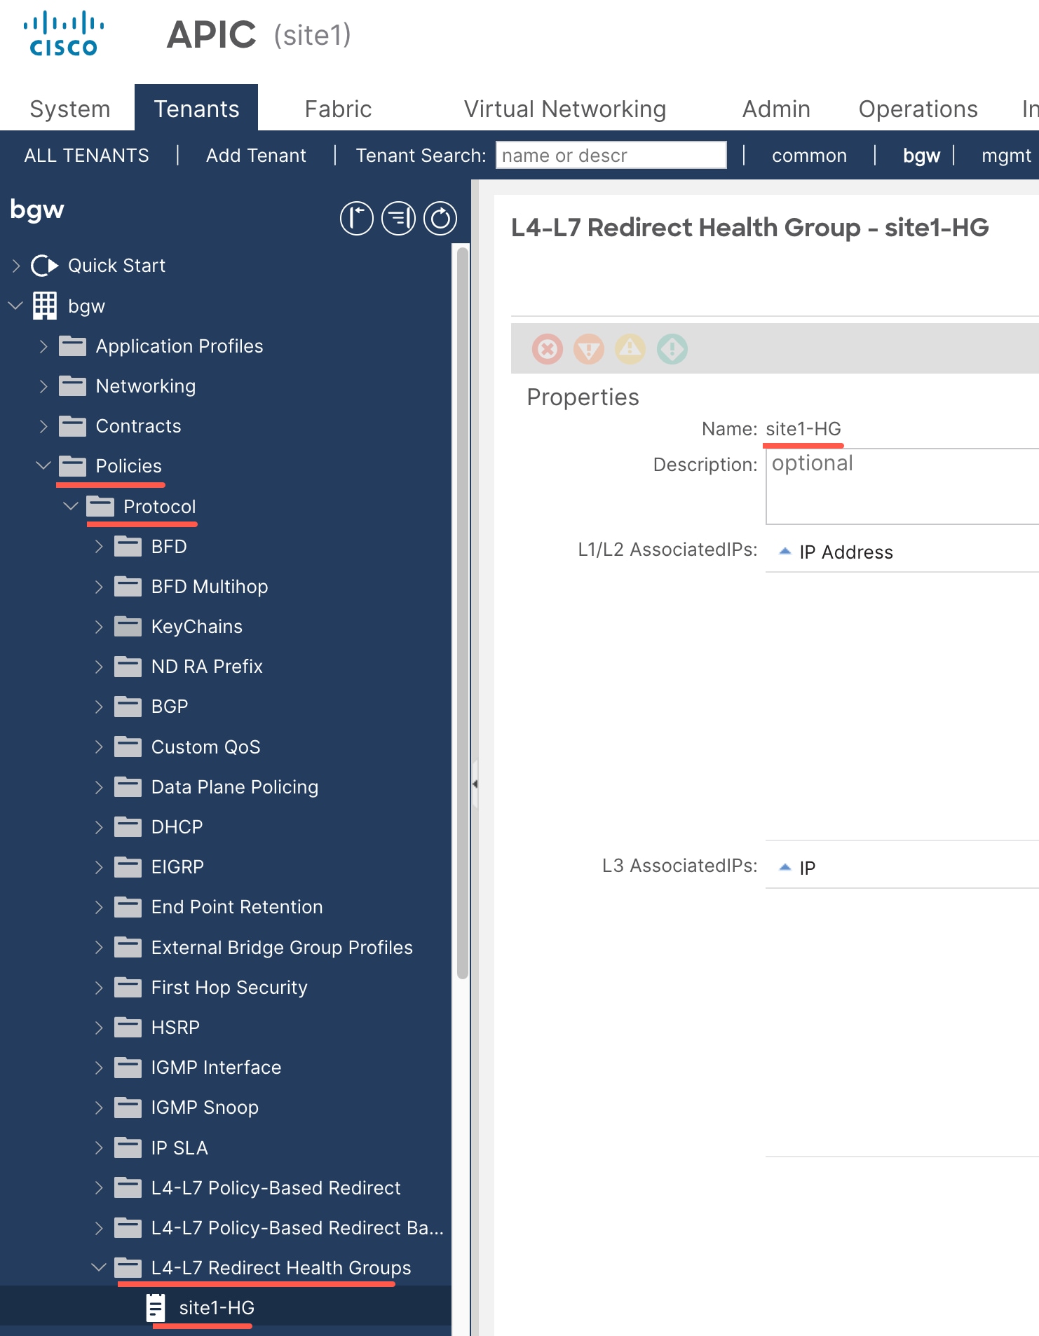Collapse the Policies chevron
Image resolution: width=1039 pixels, height=1336 pixels.
coord(43,465)
